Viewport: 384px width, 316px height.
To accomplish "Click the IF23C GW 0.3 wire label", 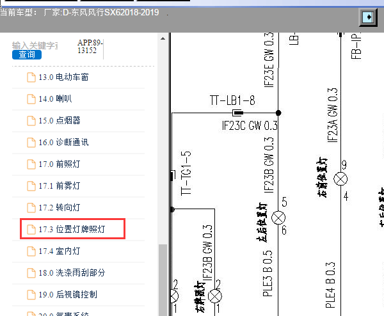I will (x=250, y=125).
